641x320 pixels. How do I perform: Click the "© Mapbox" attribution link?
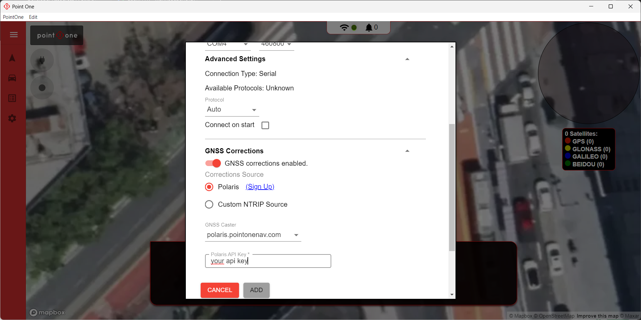pyautogui.click(x=520, y=316)
